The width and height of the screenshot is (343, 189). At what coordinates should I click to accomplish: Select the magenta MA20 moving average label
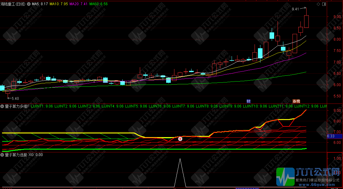pos(79,4)
